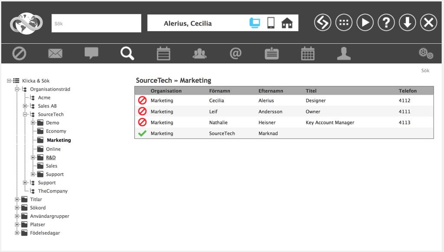Click the circular S-arrow logo button
The height and width of the screenshot is (252, 444).
tap(323, 23)
